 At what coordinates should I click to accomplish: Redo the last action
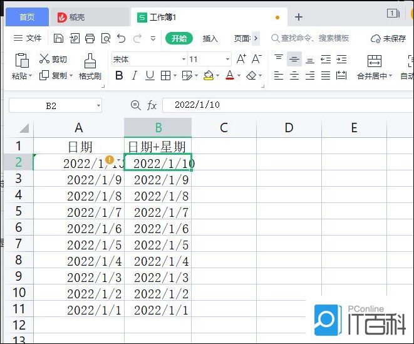coord(137,39)
